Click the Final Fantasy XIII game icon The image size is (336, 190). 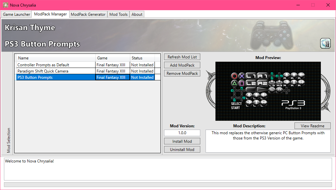[325, 43]
